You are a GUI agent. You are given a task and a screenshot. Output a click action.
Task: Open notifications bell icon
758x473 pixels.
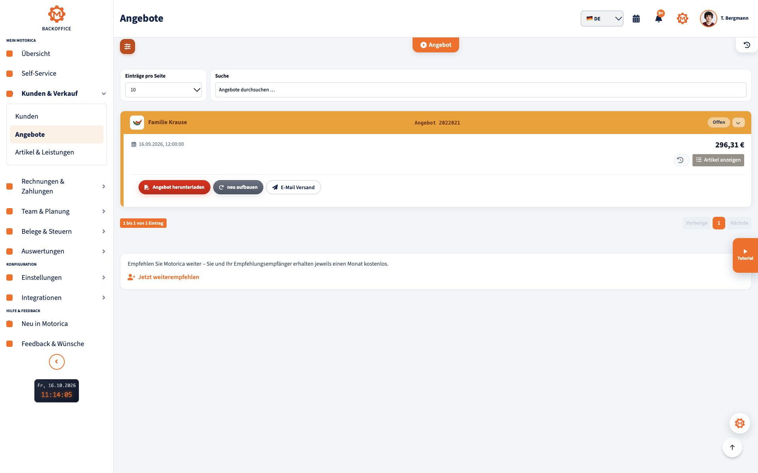659,19
